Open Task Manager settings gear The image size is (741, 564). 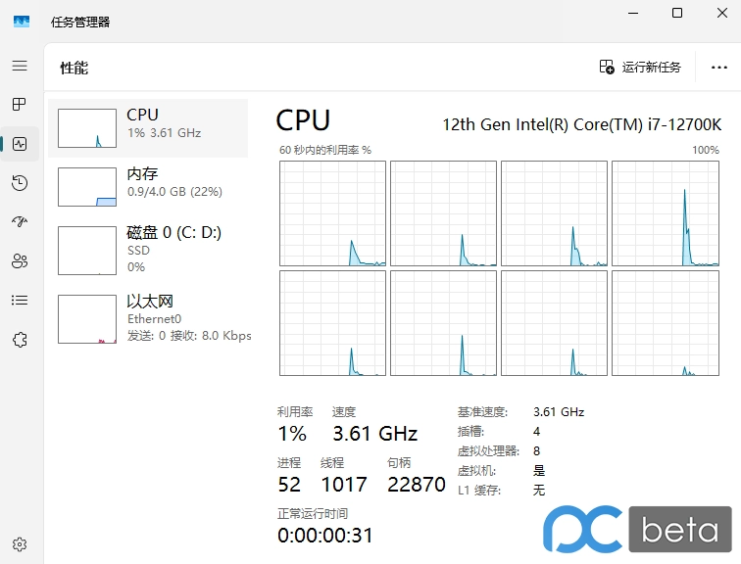tap(20, 544)
